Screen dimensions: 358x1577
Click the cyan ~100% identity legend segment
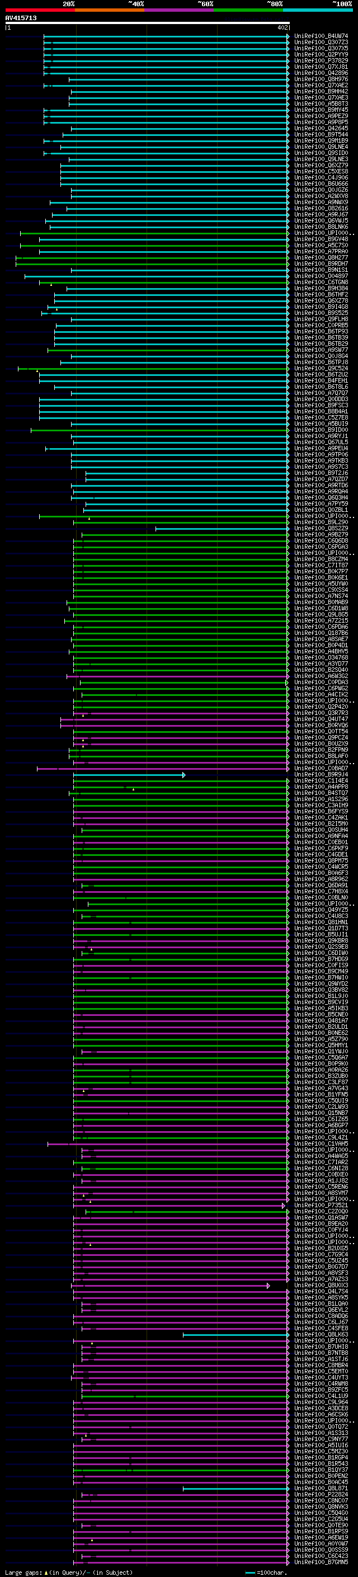tap(318, 10)
